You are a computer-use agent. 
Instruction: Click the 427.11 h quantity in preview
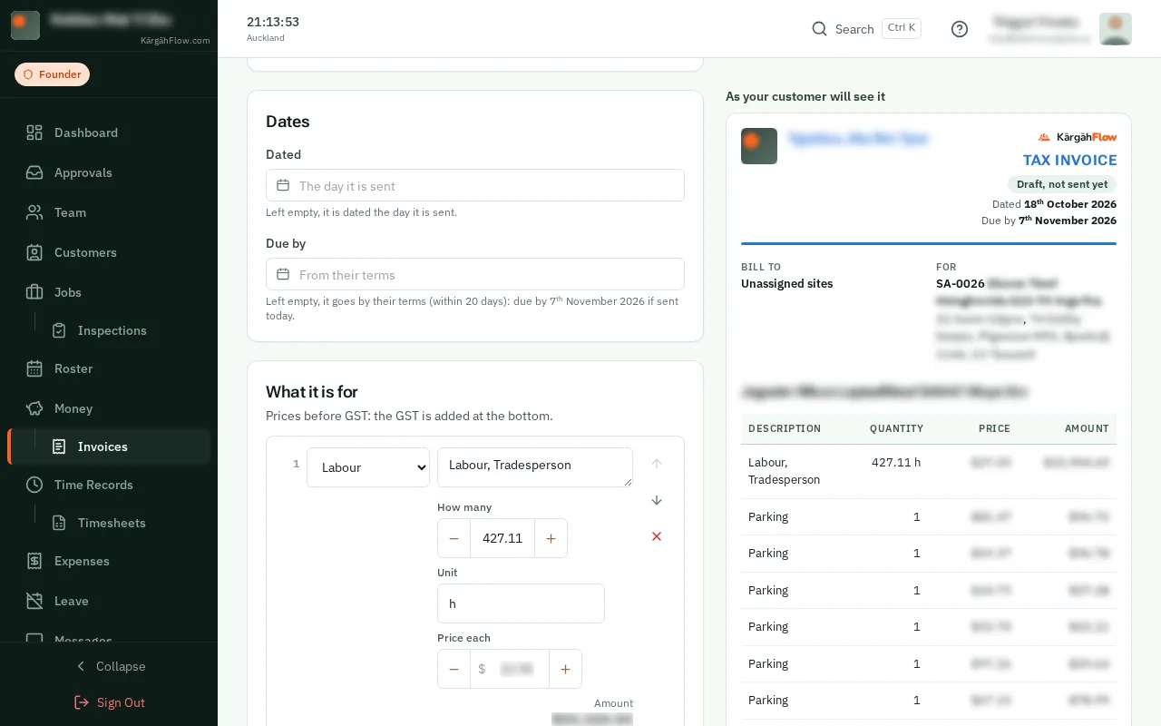pyautogui.click(x=896, y=462)
